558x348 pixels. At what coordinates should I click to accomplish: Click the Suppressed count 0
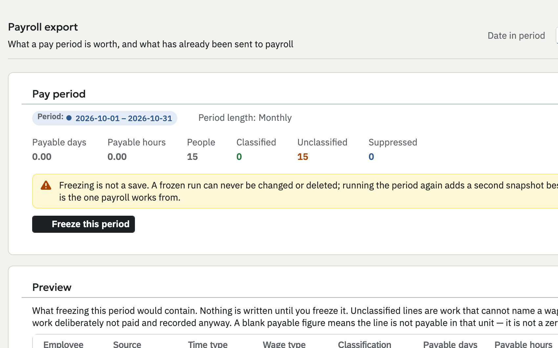(x=371, y=157)
